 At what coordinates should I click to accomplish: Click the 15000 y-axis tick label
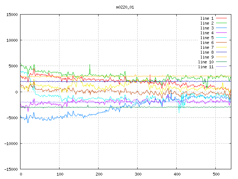[x=12, y=15]
